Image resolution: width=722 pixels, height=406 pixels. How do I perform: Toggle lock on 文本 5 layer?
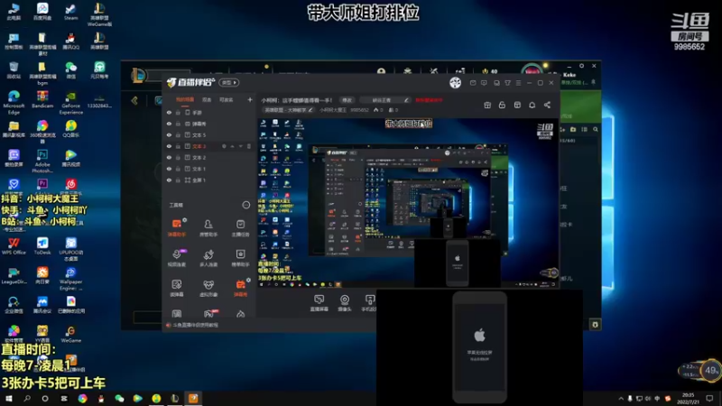click(178, 135)
